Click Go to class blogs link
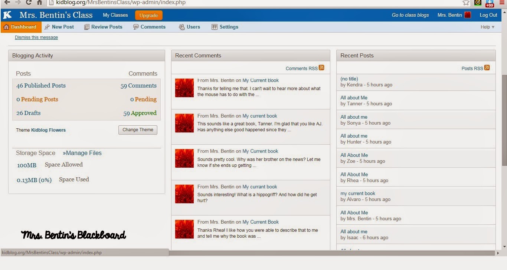507x270 pixels. pyautogui.click(x=410, y=15)
